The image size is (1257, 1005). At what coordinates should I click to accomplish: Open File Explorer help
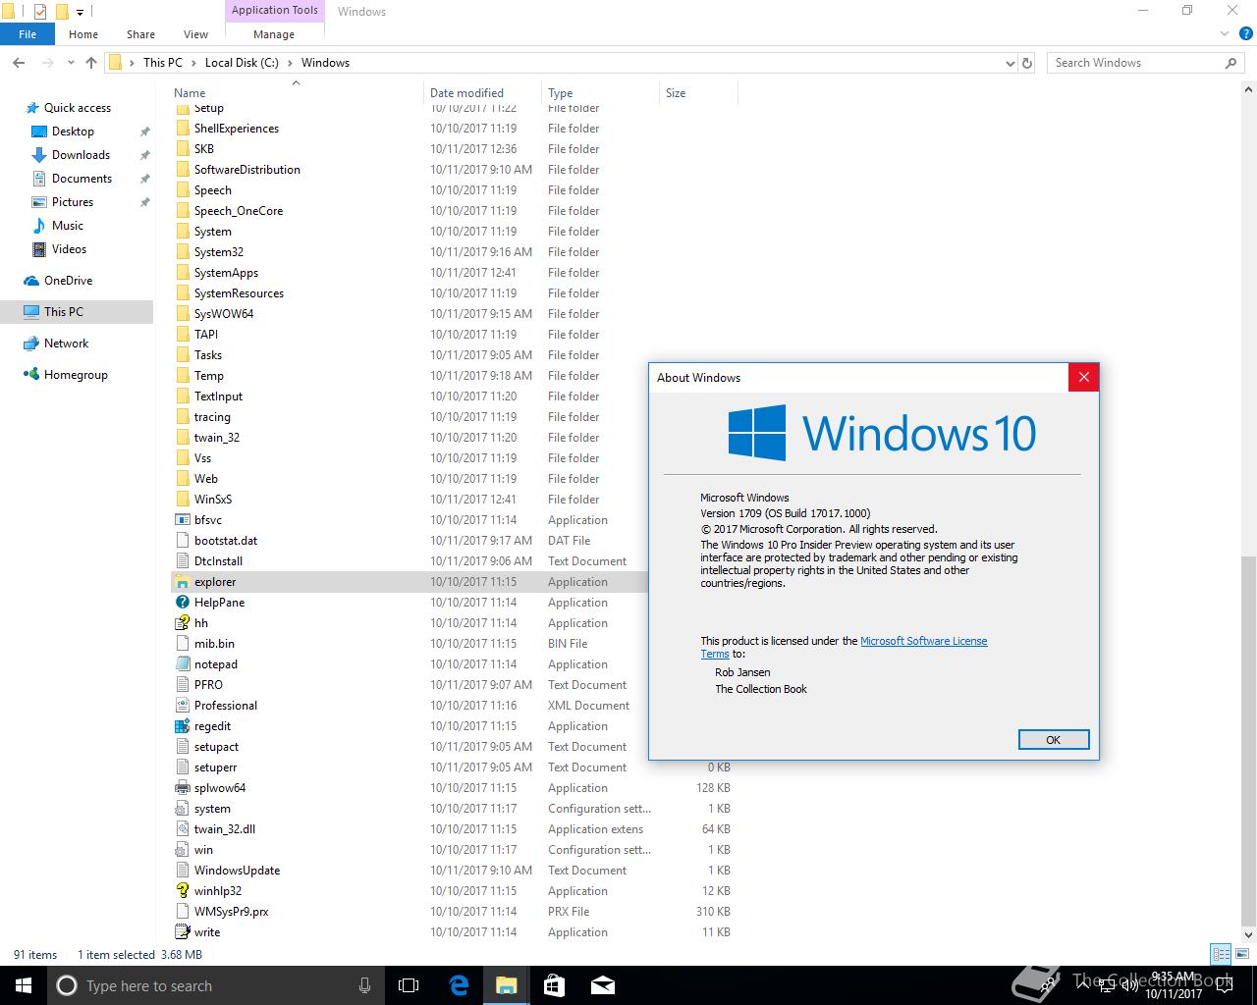coord(1245,33)
